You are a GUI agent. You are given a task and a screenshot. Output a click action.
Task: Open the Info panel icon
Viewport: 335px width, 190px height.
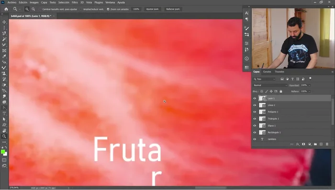tap(246, 58)
